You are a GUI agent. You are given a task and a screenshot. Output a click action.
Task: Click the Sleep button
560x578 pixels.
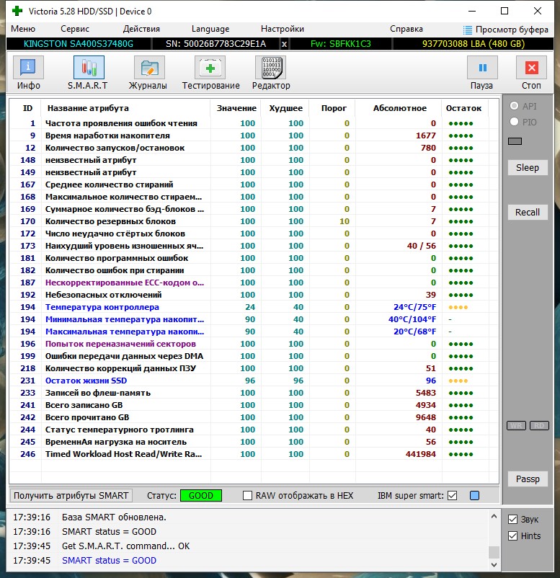tap(527, 167)
